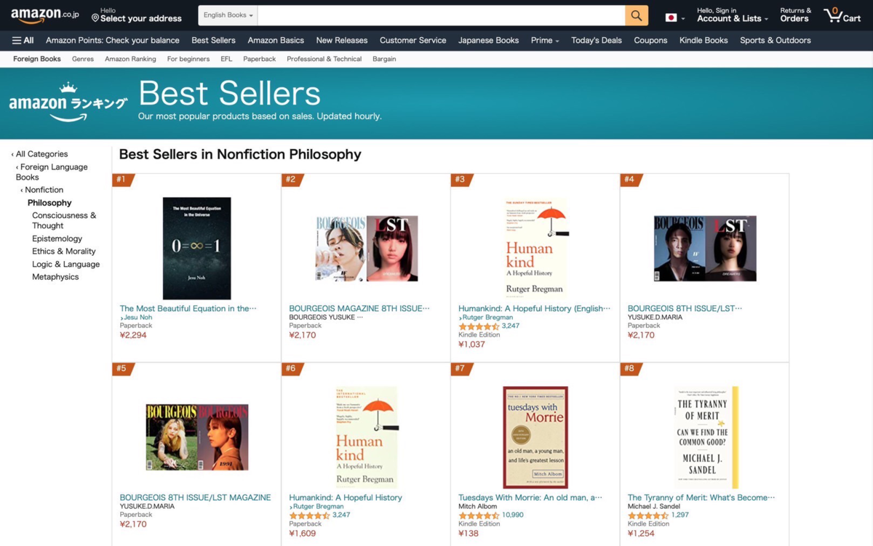Open Coupons in the nav bar
Image resolution: width=873 pixels, height=546 pixels.
coord(650,40)
